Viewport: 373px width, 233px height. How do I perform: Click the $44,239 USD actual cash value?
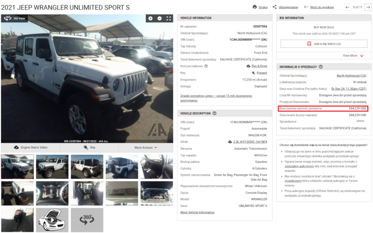coord(358,108)
